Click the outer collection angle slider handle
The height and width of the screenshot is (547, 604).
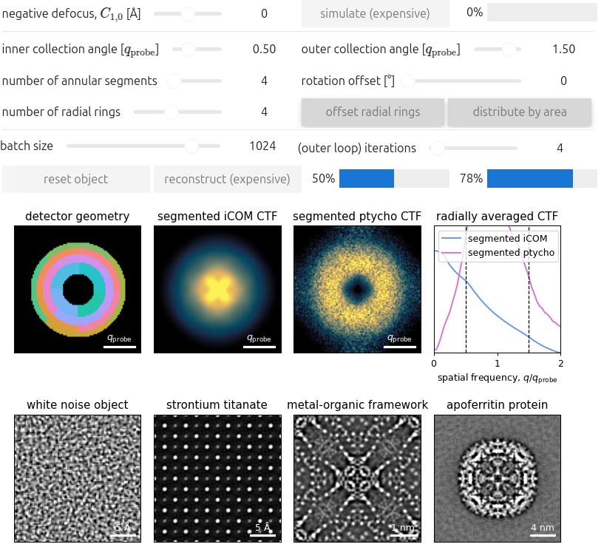509,50
